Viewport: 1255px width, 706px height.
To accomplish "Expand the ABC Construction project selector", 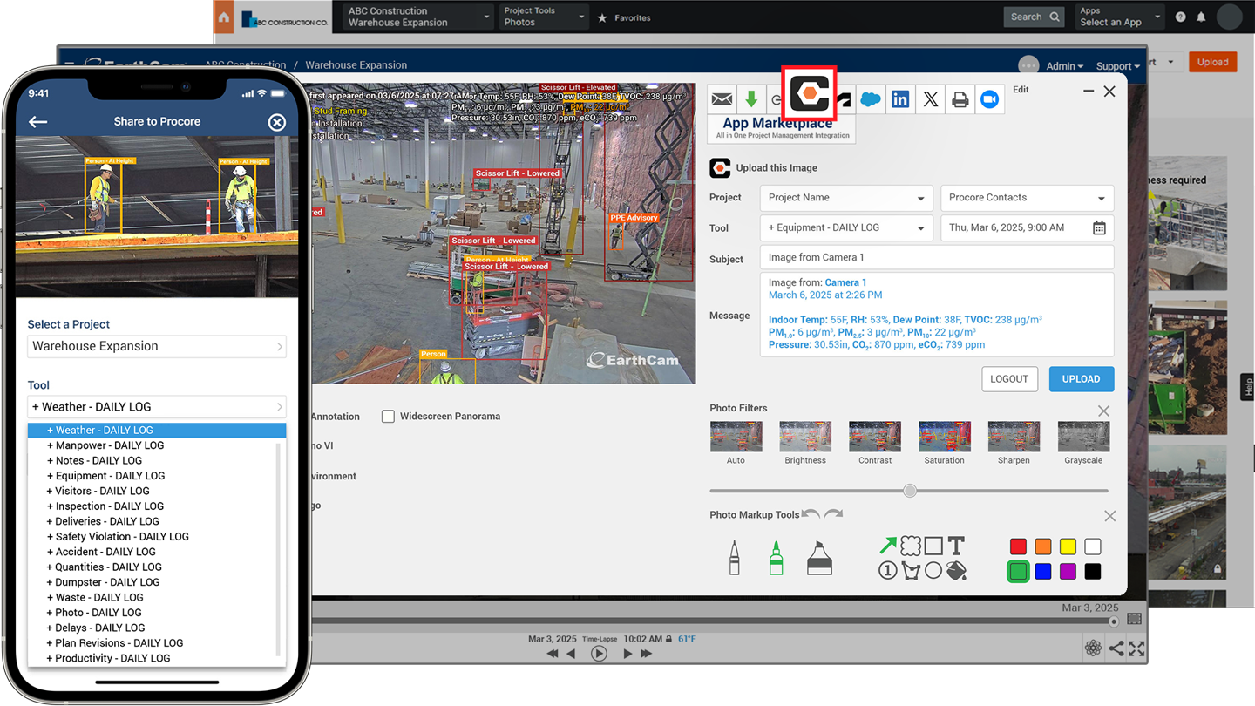I will (x=417, y=17).
